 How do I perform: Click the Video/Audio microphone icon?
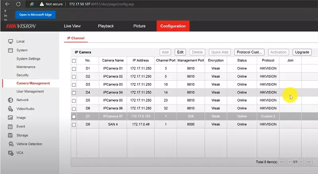click(11, 109)
